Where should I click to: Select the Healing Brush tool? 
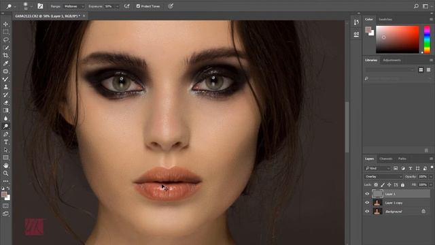(5, 71)
